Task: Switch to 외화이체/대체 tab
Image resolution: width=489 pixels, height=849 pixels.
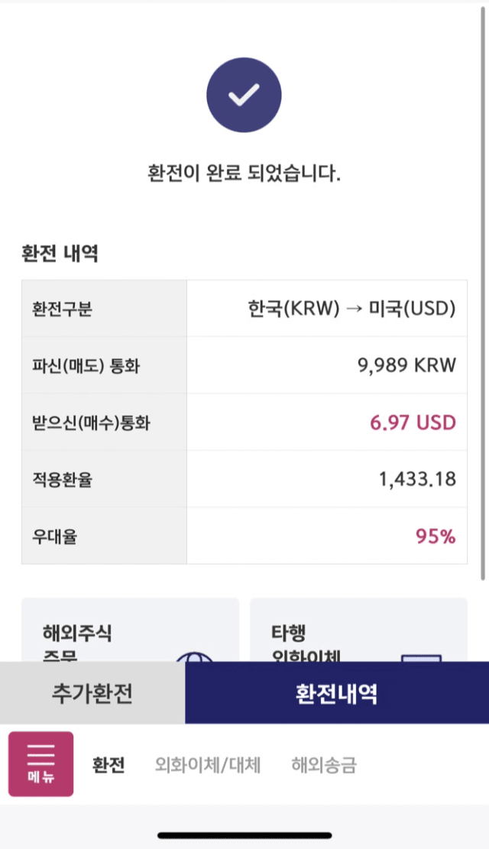Action: tap(208, 765)
